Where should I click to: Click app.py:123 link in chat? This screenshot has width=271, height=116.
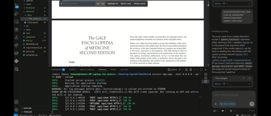(x=241, y=54)
